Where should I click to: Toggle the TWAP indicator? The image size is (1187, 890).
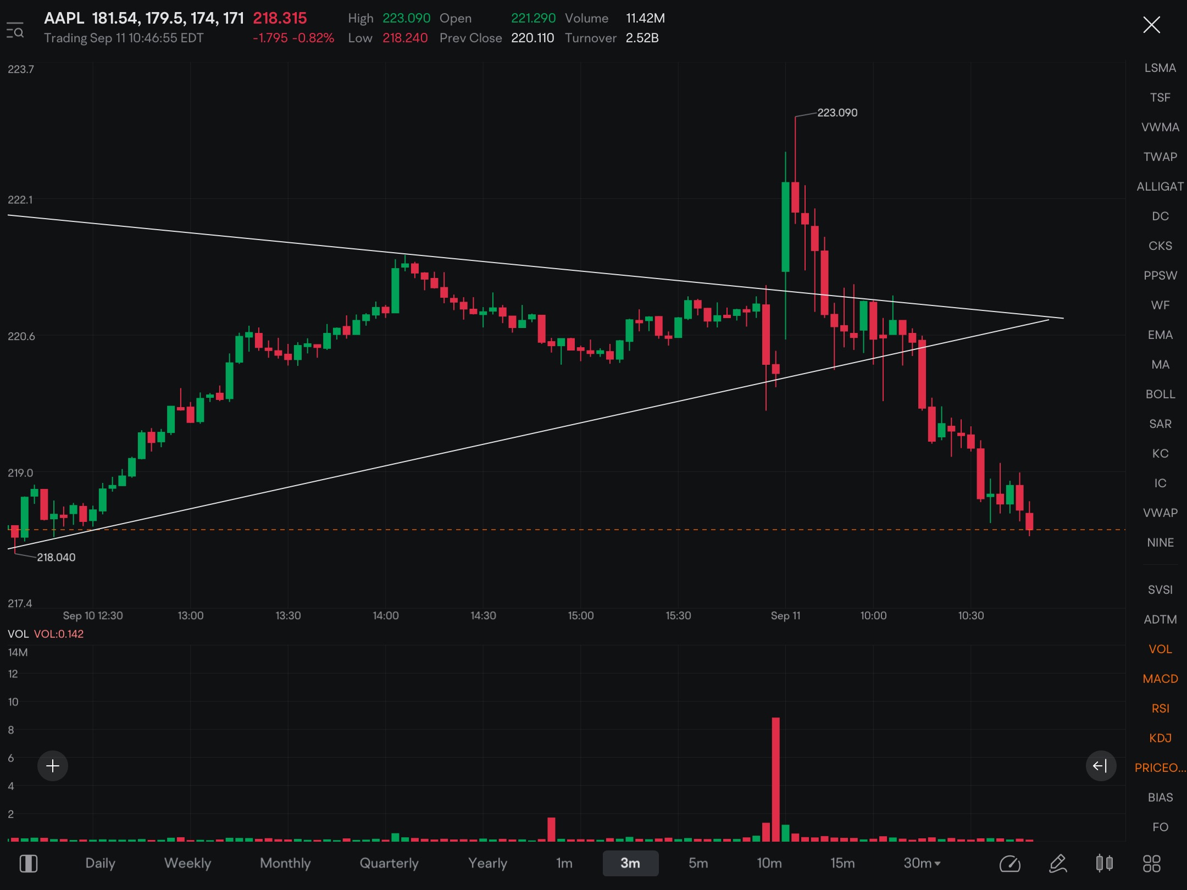(1160, 157)
